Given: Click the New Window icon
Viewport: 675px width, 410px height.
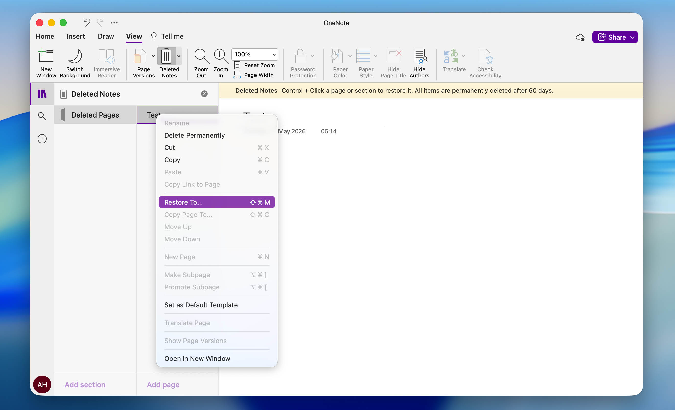Looking at the screenshot, I should pyautogui.click(x=46, y=56).
